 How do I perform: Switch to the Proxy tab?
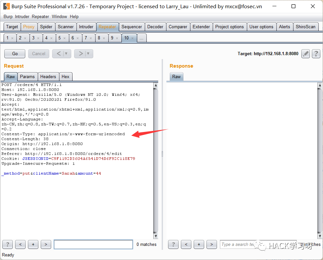29,27
